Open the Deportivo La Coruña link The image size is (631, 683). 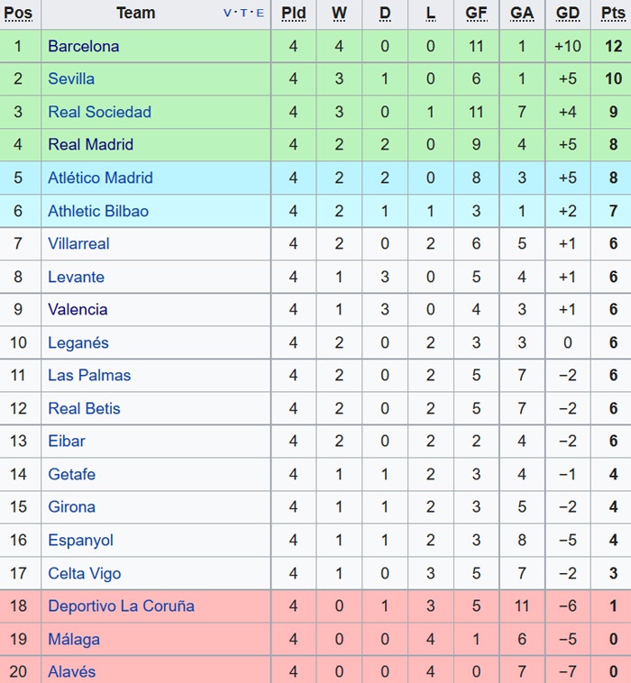pos(121,606)
